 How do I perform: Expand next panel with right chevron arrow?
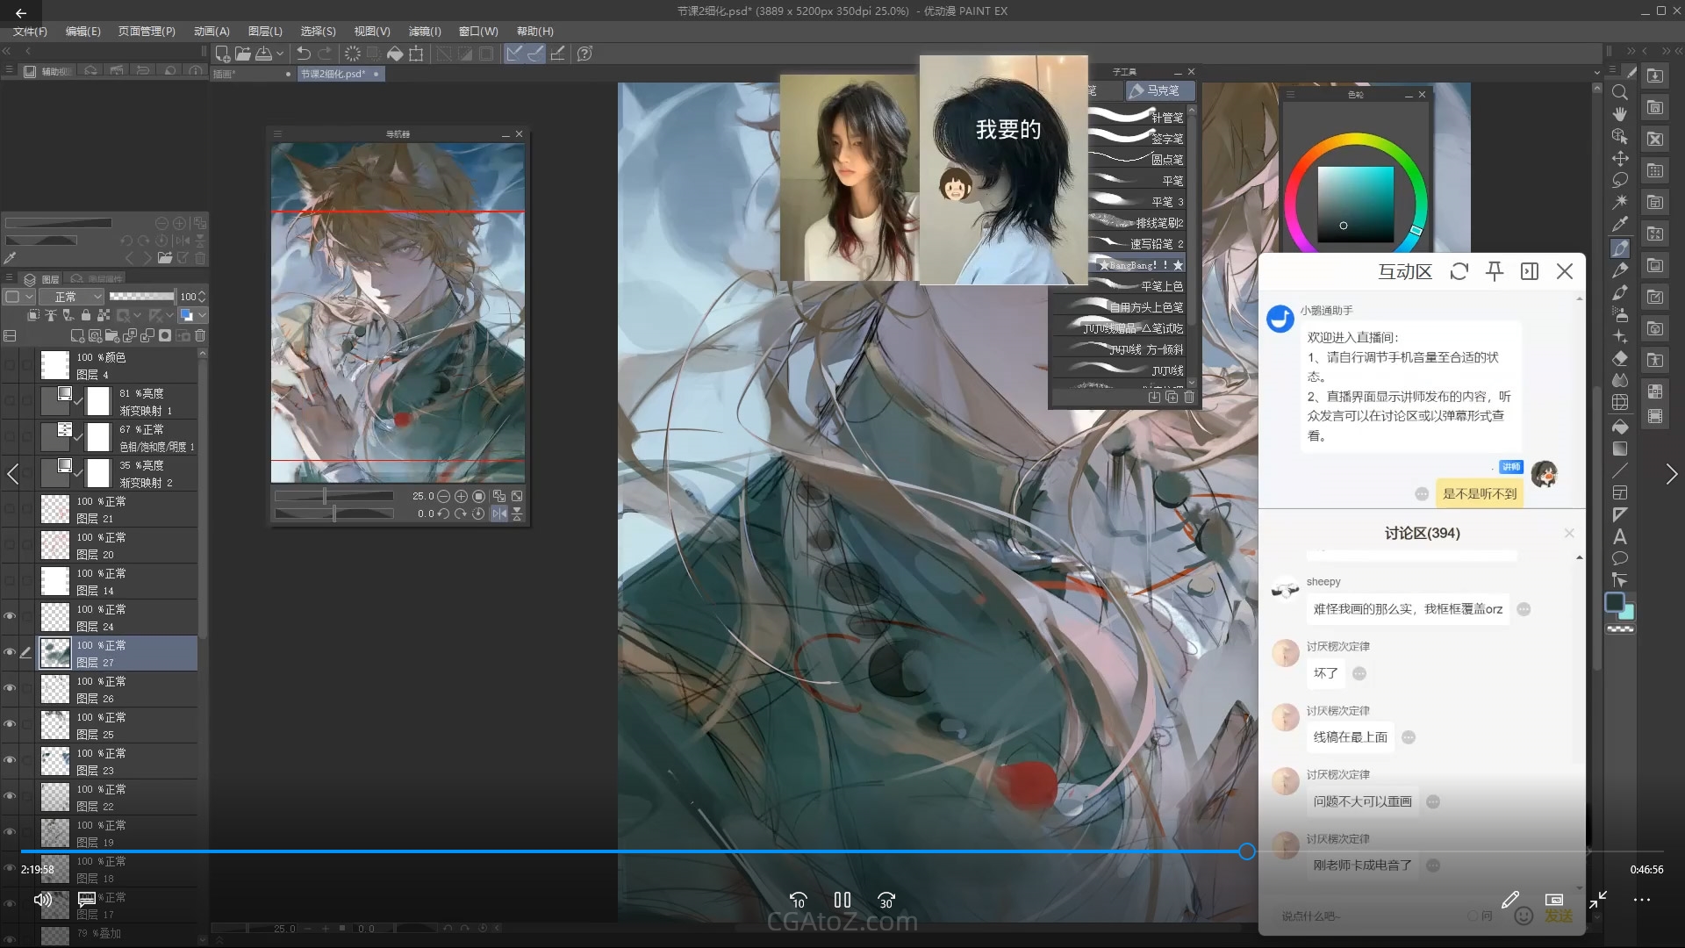[x=1671, y=475]
